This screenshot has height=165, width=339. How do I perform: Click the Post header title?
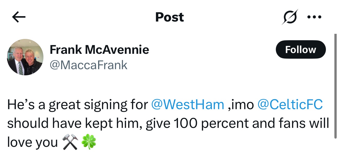point(169,17)
